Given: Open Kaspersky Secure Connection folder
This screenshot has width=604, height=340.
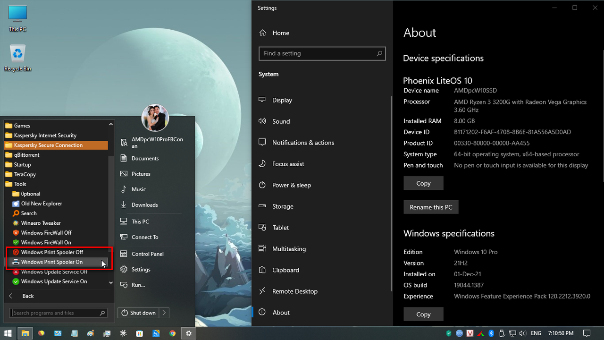Looking at the screenshot, I should (x=56, y=145).
